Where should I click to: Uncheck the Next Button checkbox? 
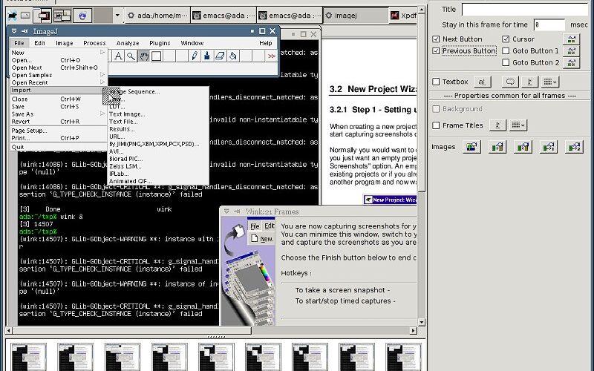[x=436, y=39]
